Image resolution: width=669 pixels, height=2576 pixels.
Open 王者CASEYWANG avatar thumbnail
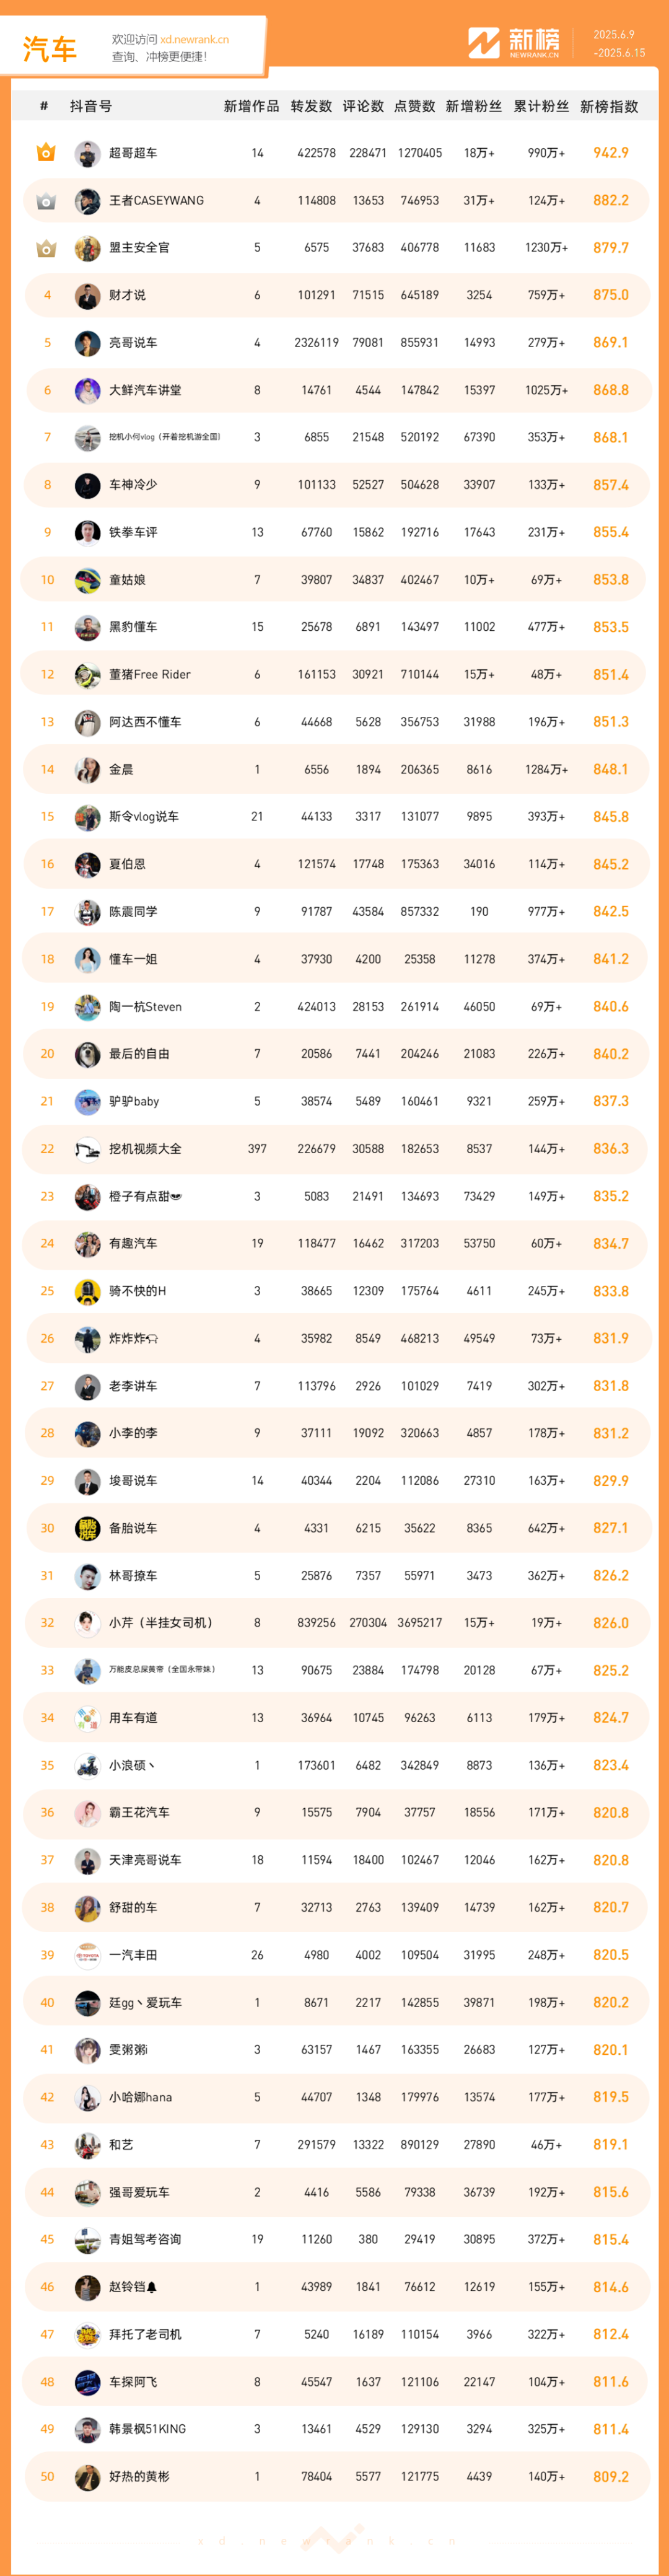click(x=88, y=201)
